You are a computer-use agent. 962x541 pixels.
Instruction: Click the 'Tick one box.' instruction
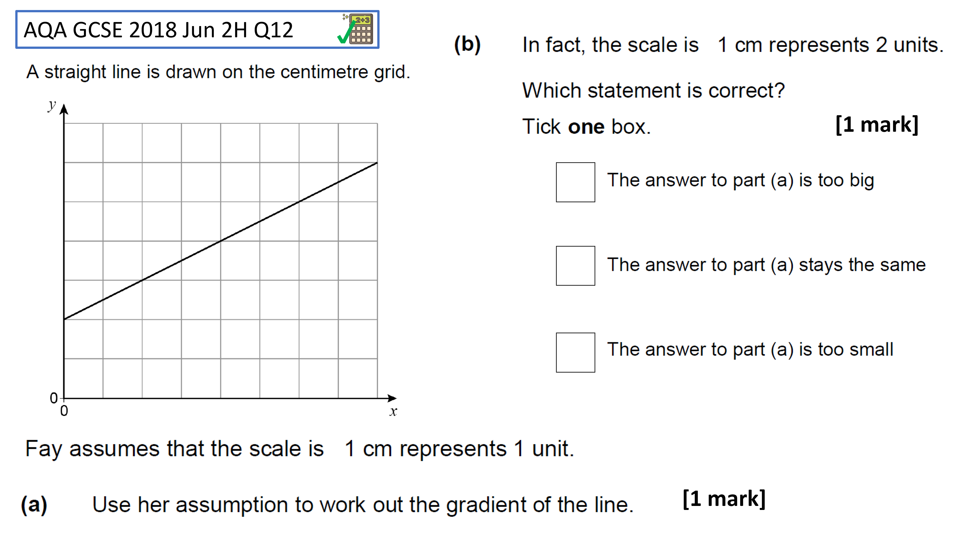tap(586, 126)
